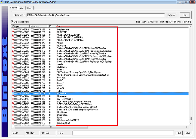Click the vertical scrollbar up arrow
Screen dimensions: 196x139
(190, 26)
